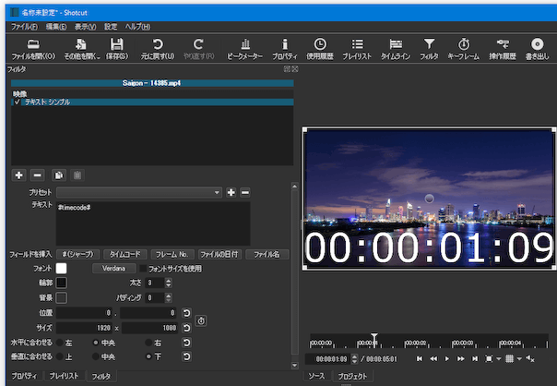
Task: Toggle keyframes stopwatch for position
Action: tap(201, 320)
